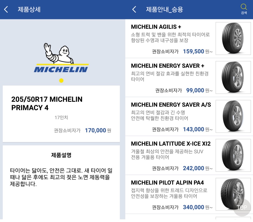Open MICHELIN PILOT ALPIN PA4 listing
Image resolution: width=253 pixels, height=222 pixels.
tap(167, 183)
